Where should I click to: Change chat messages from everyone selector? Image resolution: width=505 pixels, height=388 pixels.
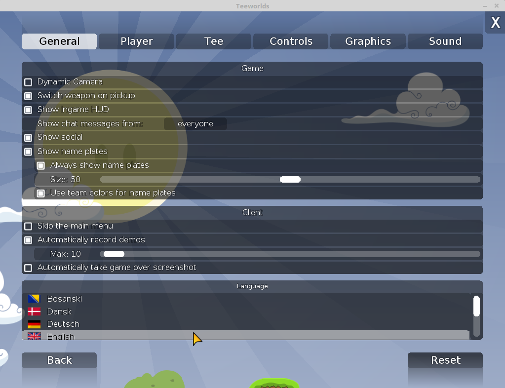click(195, 124)
